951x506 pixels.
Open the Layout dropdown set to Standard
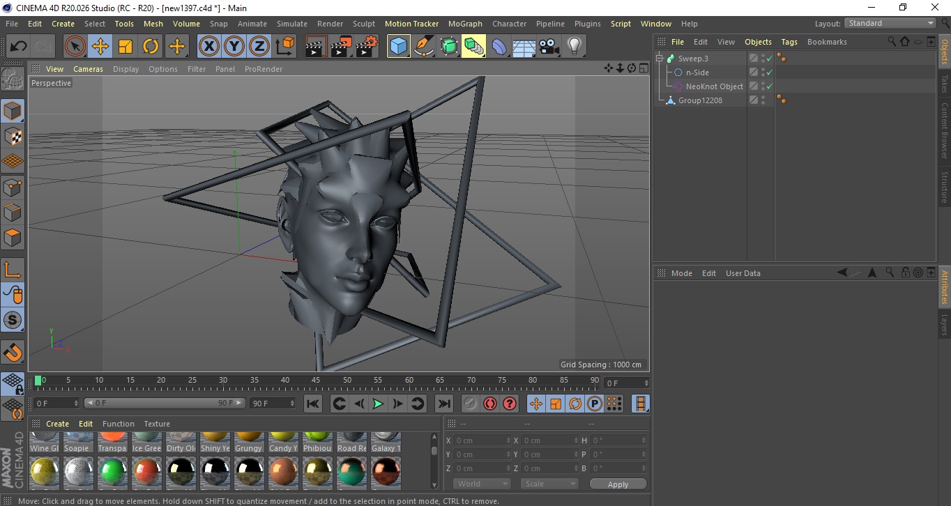890,23
